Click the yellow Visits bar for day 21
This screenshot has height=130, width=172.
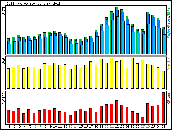[x=112, y=74]
